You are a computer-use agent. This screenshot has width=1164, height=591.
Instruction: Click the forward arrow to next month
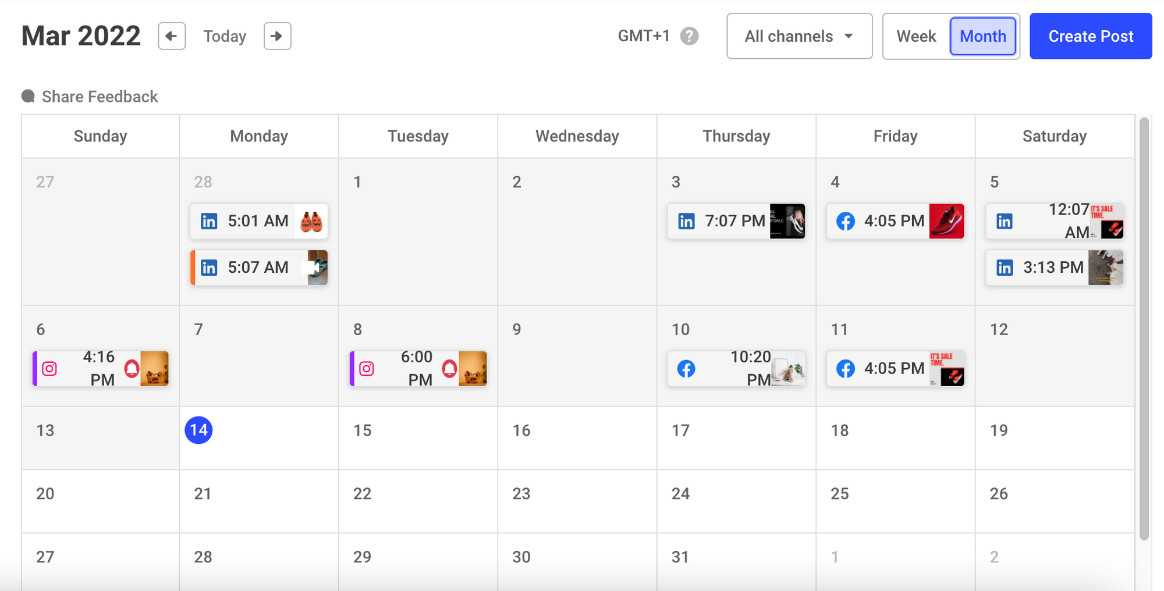tap(278, 36)
